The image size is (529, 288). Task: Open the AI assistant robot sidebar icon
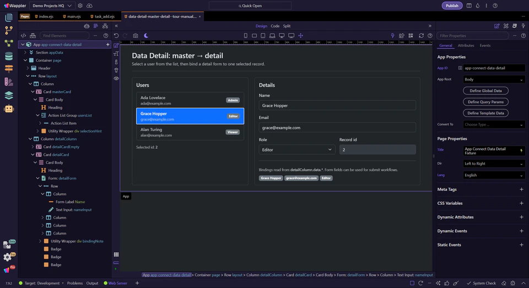[x=9, y=109]
